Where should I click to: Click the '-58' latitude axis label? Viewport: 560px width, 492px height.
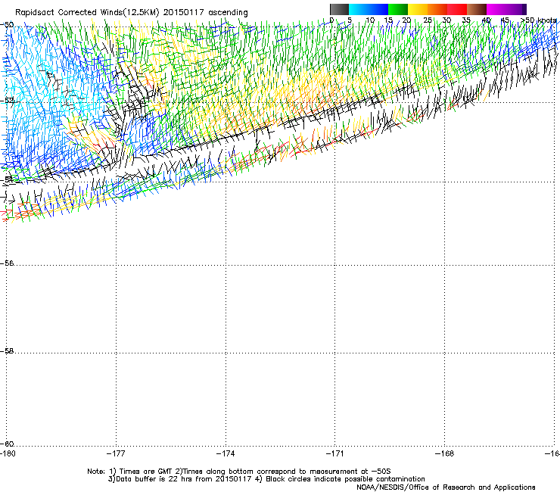pos(7,351)
